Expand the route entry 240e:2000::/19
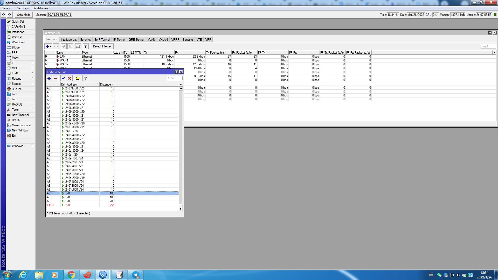 pyautogui.click(x=63, y=178)
